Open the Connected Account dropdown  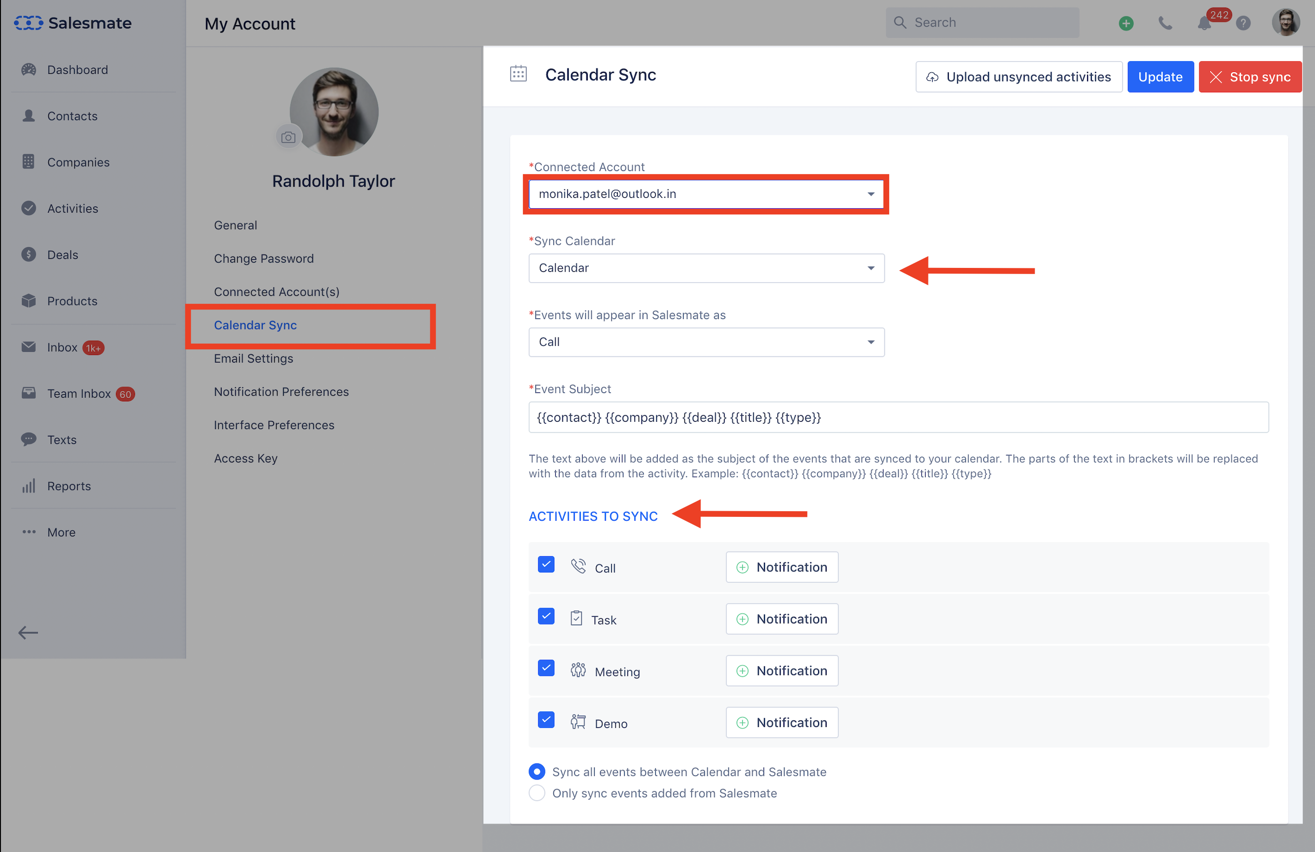706,195
